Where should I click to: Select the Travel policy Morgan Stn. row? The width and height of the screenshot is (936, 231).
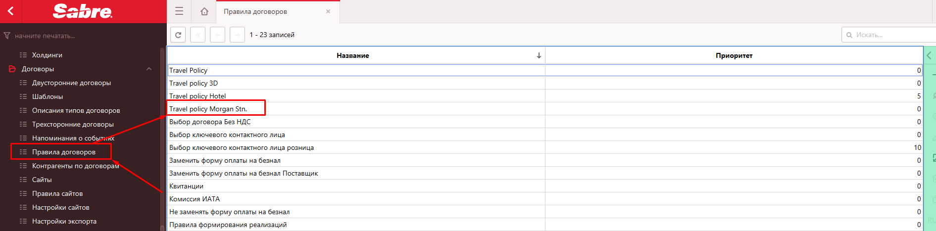click(208, 109)
